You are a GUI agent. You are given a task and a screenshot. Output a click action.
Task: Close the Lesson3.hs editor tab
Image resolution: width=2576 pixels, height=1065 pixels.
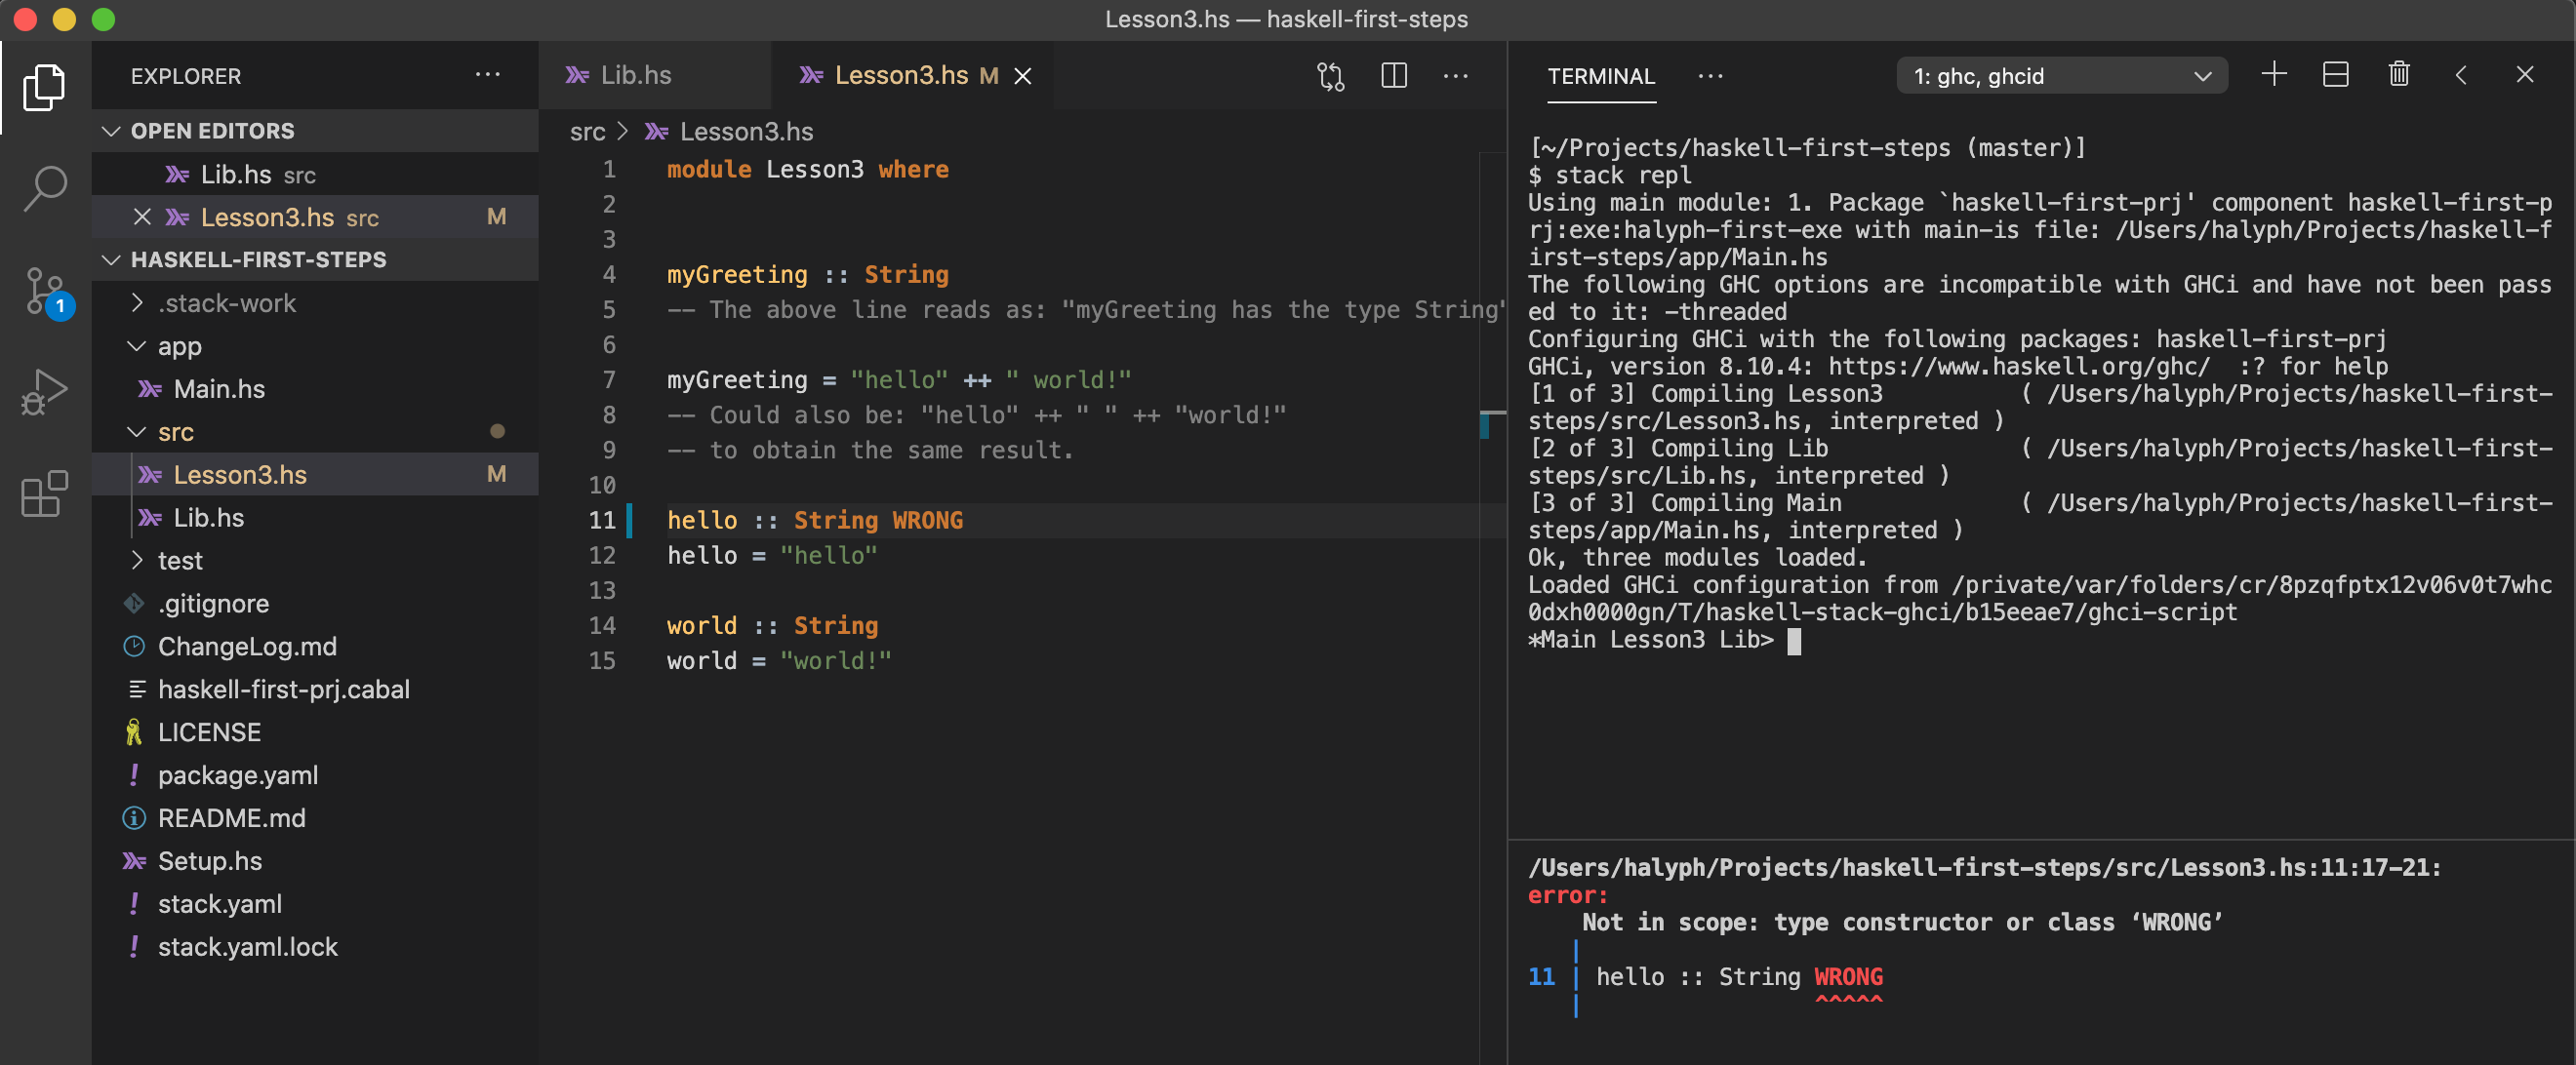coord(1022,76)
